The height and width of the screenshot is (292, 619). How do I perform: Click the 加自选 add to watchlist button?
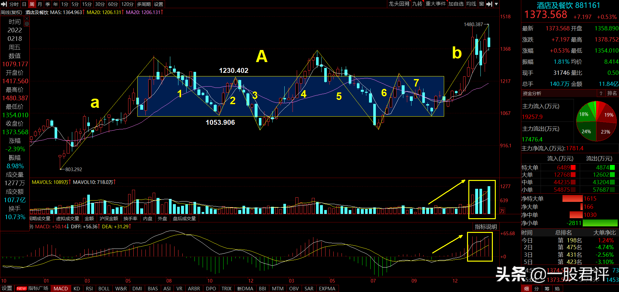point(456,4)
